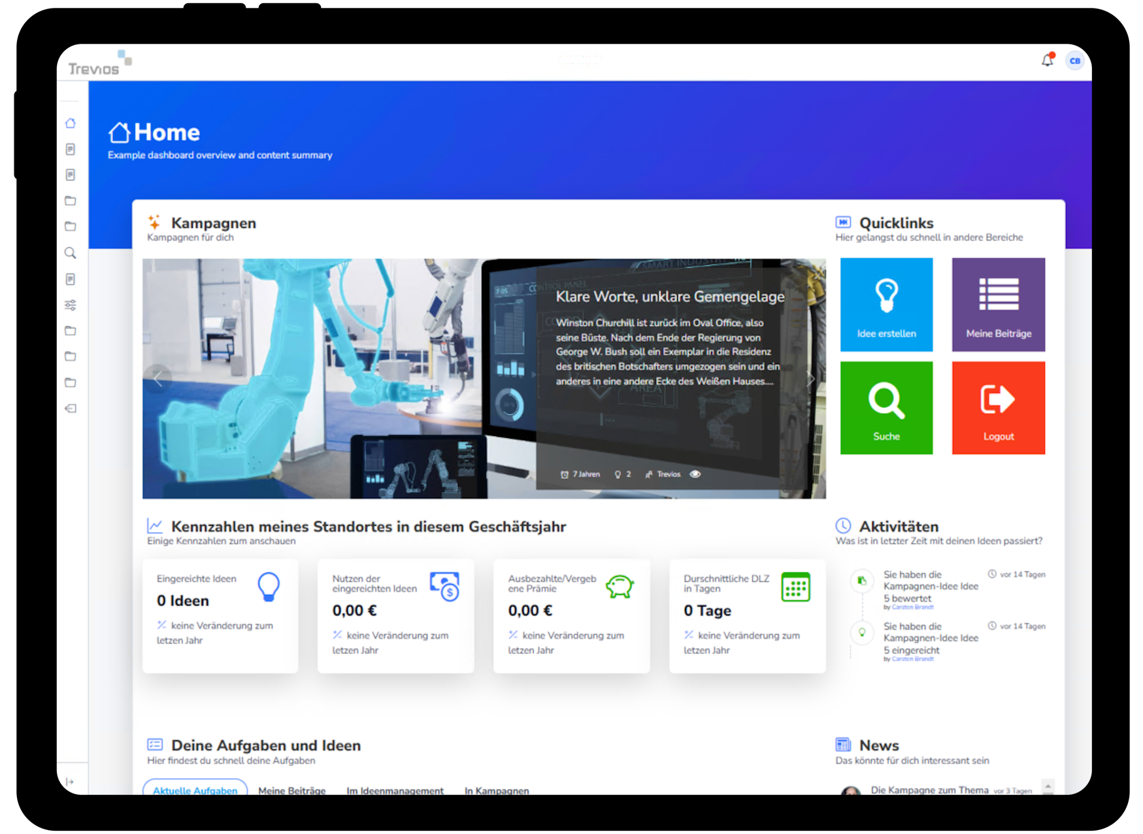Screen dimensions: 1143x834
Task: Select the logout icon at the sidebar bottom
Action: click(71, 408)
